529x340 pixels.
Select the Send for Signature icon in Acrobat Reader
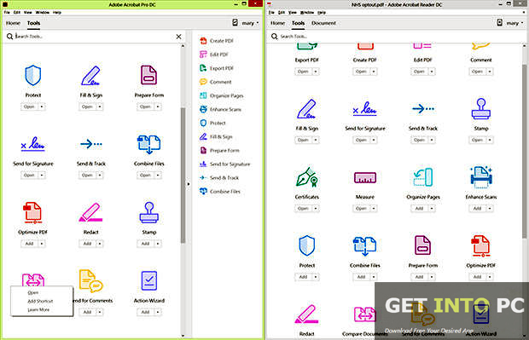coord(364,109)
